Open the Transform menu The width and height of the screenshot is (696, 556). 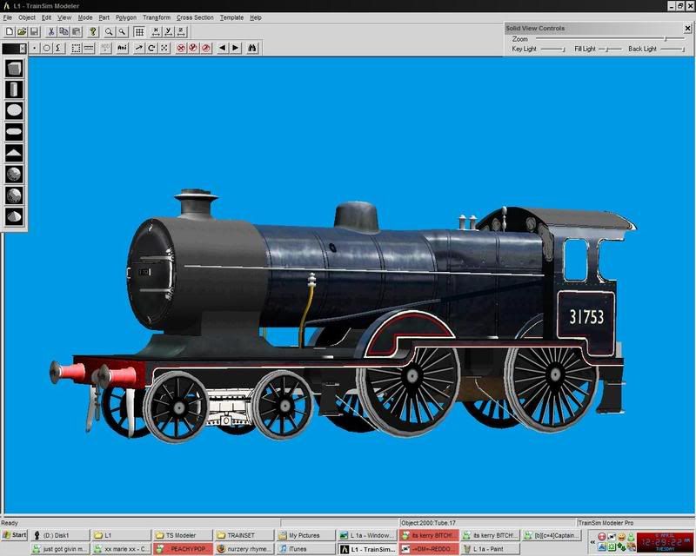pyautogui.click(x=157, y=17)
